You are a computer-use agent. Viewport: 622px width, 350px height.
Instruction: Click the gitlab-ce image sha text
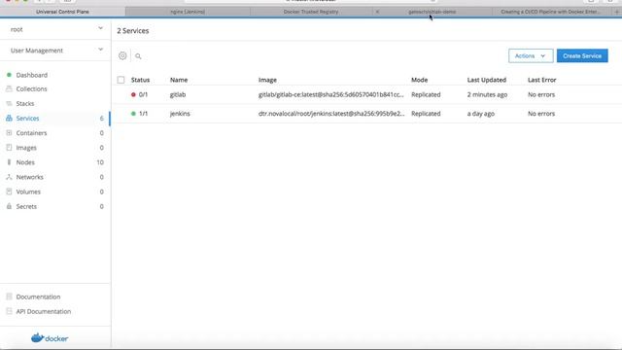[330, 94]
